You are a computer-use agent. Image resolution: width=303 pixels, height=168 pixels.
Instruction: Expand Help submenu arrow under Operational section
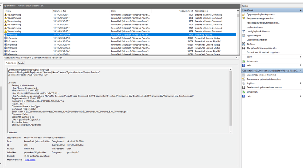[301, 66]
